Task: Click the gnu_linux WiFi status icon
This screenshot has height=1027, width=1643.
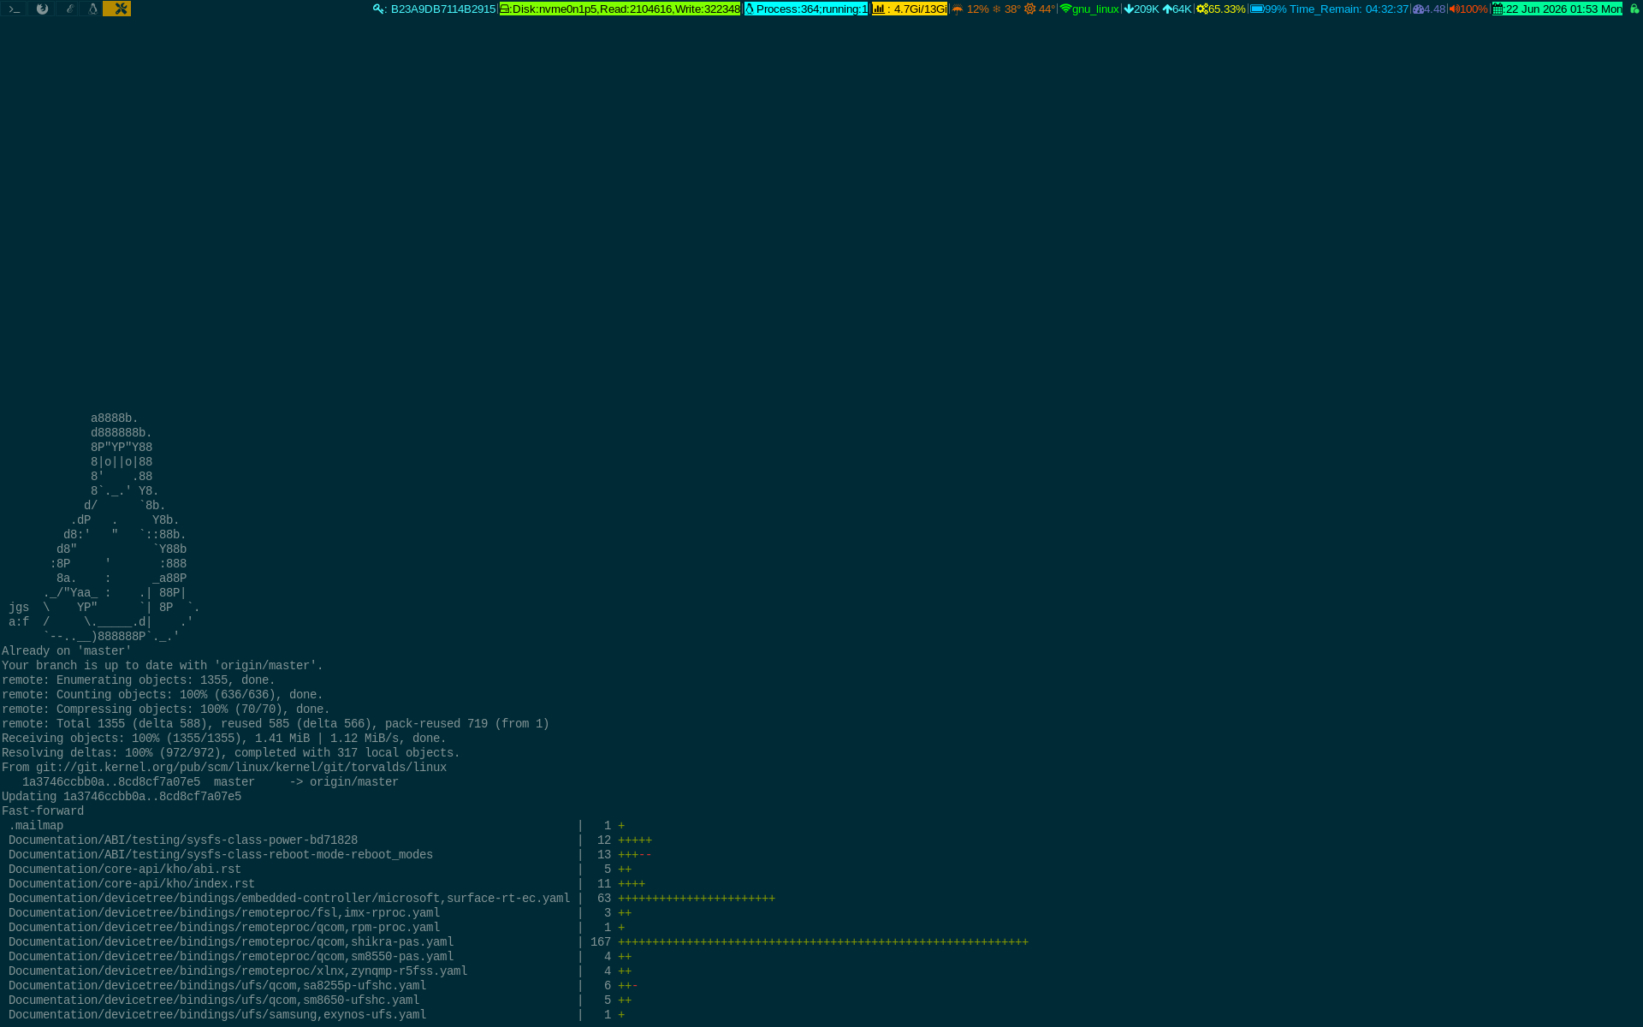Action: (x=1066, y=9)
